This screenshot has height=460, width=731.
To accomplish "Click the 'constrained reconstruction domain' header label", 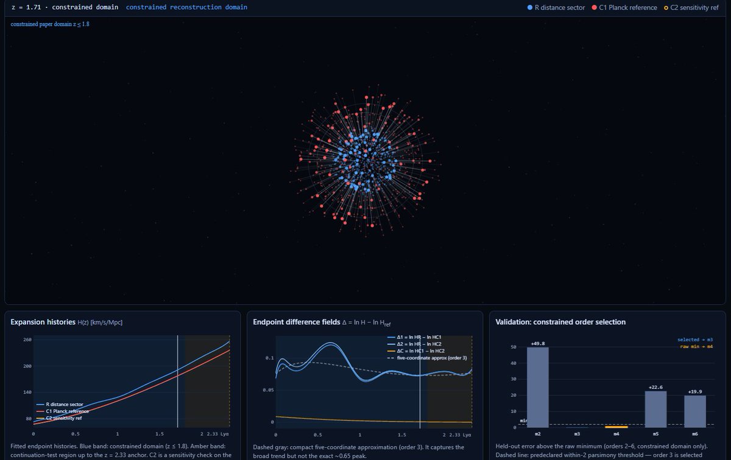I will click(x=186, y=7).
